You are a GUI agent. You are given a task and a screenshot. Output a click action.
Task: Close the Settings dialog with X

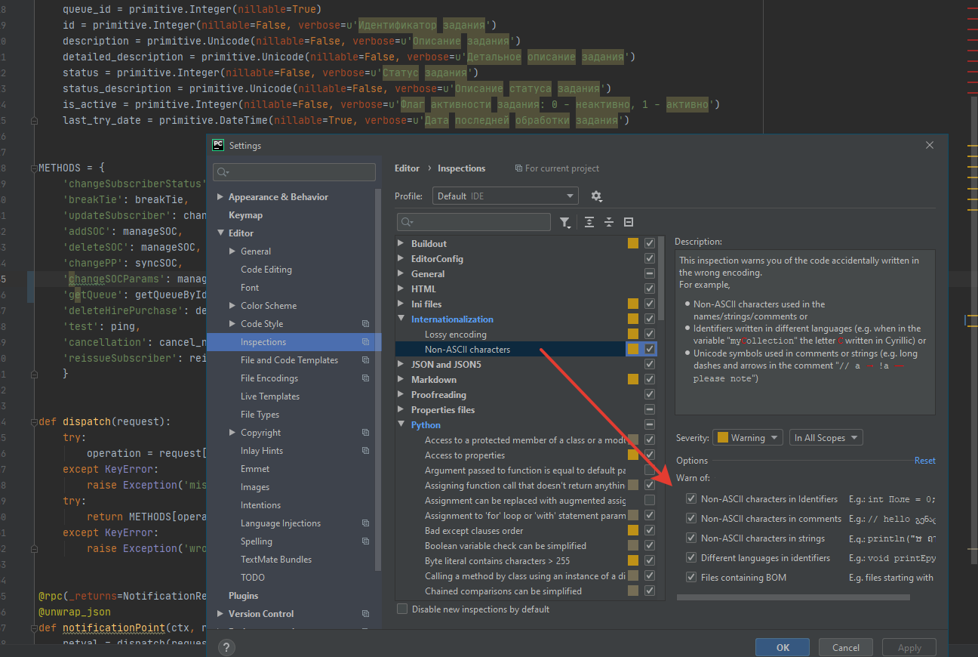click(x=930, y=145)
